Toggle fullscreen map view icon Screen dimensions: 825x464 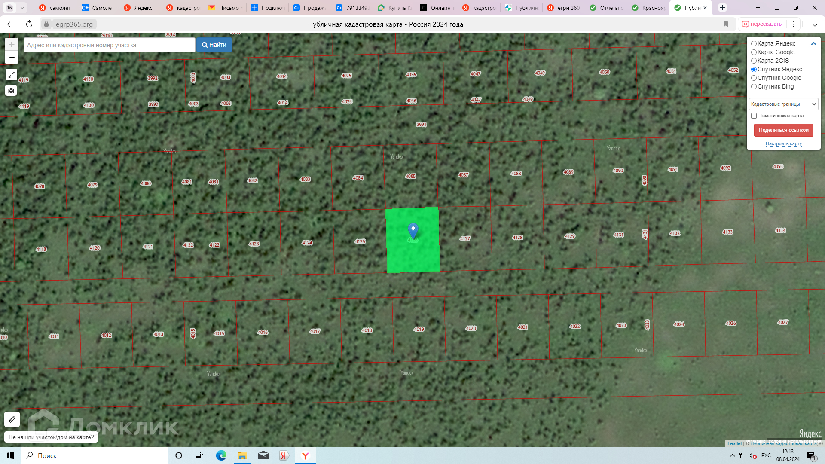click(x=11, y=75)
